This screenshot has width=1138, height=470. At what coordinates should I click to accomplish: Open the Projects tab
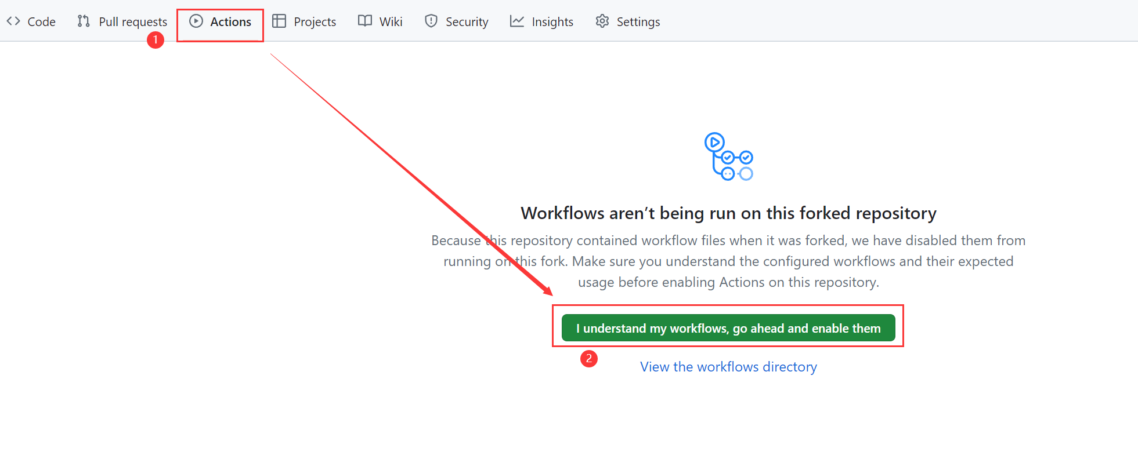[304, 21]
